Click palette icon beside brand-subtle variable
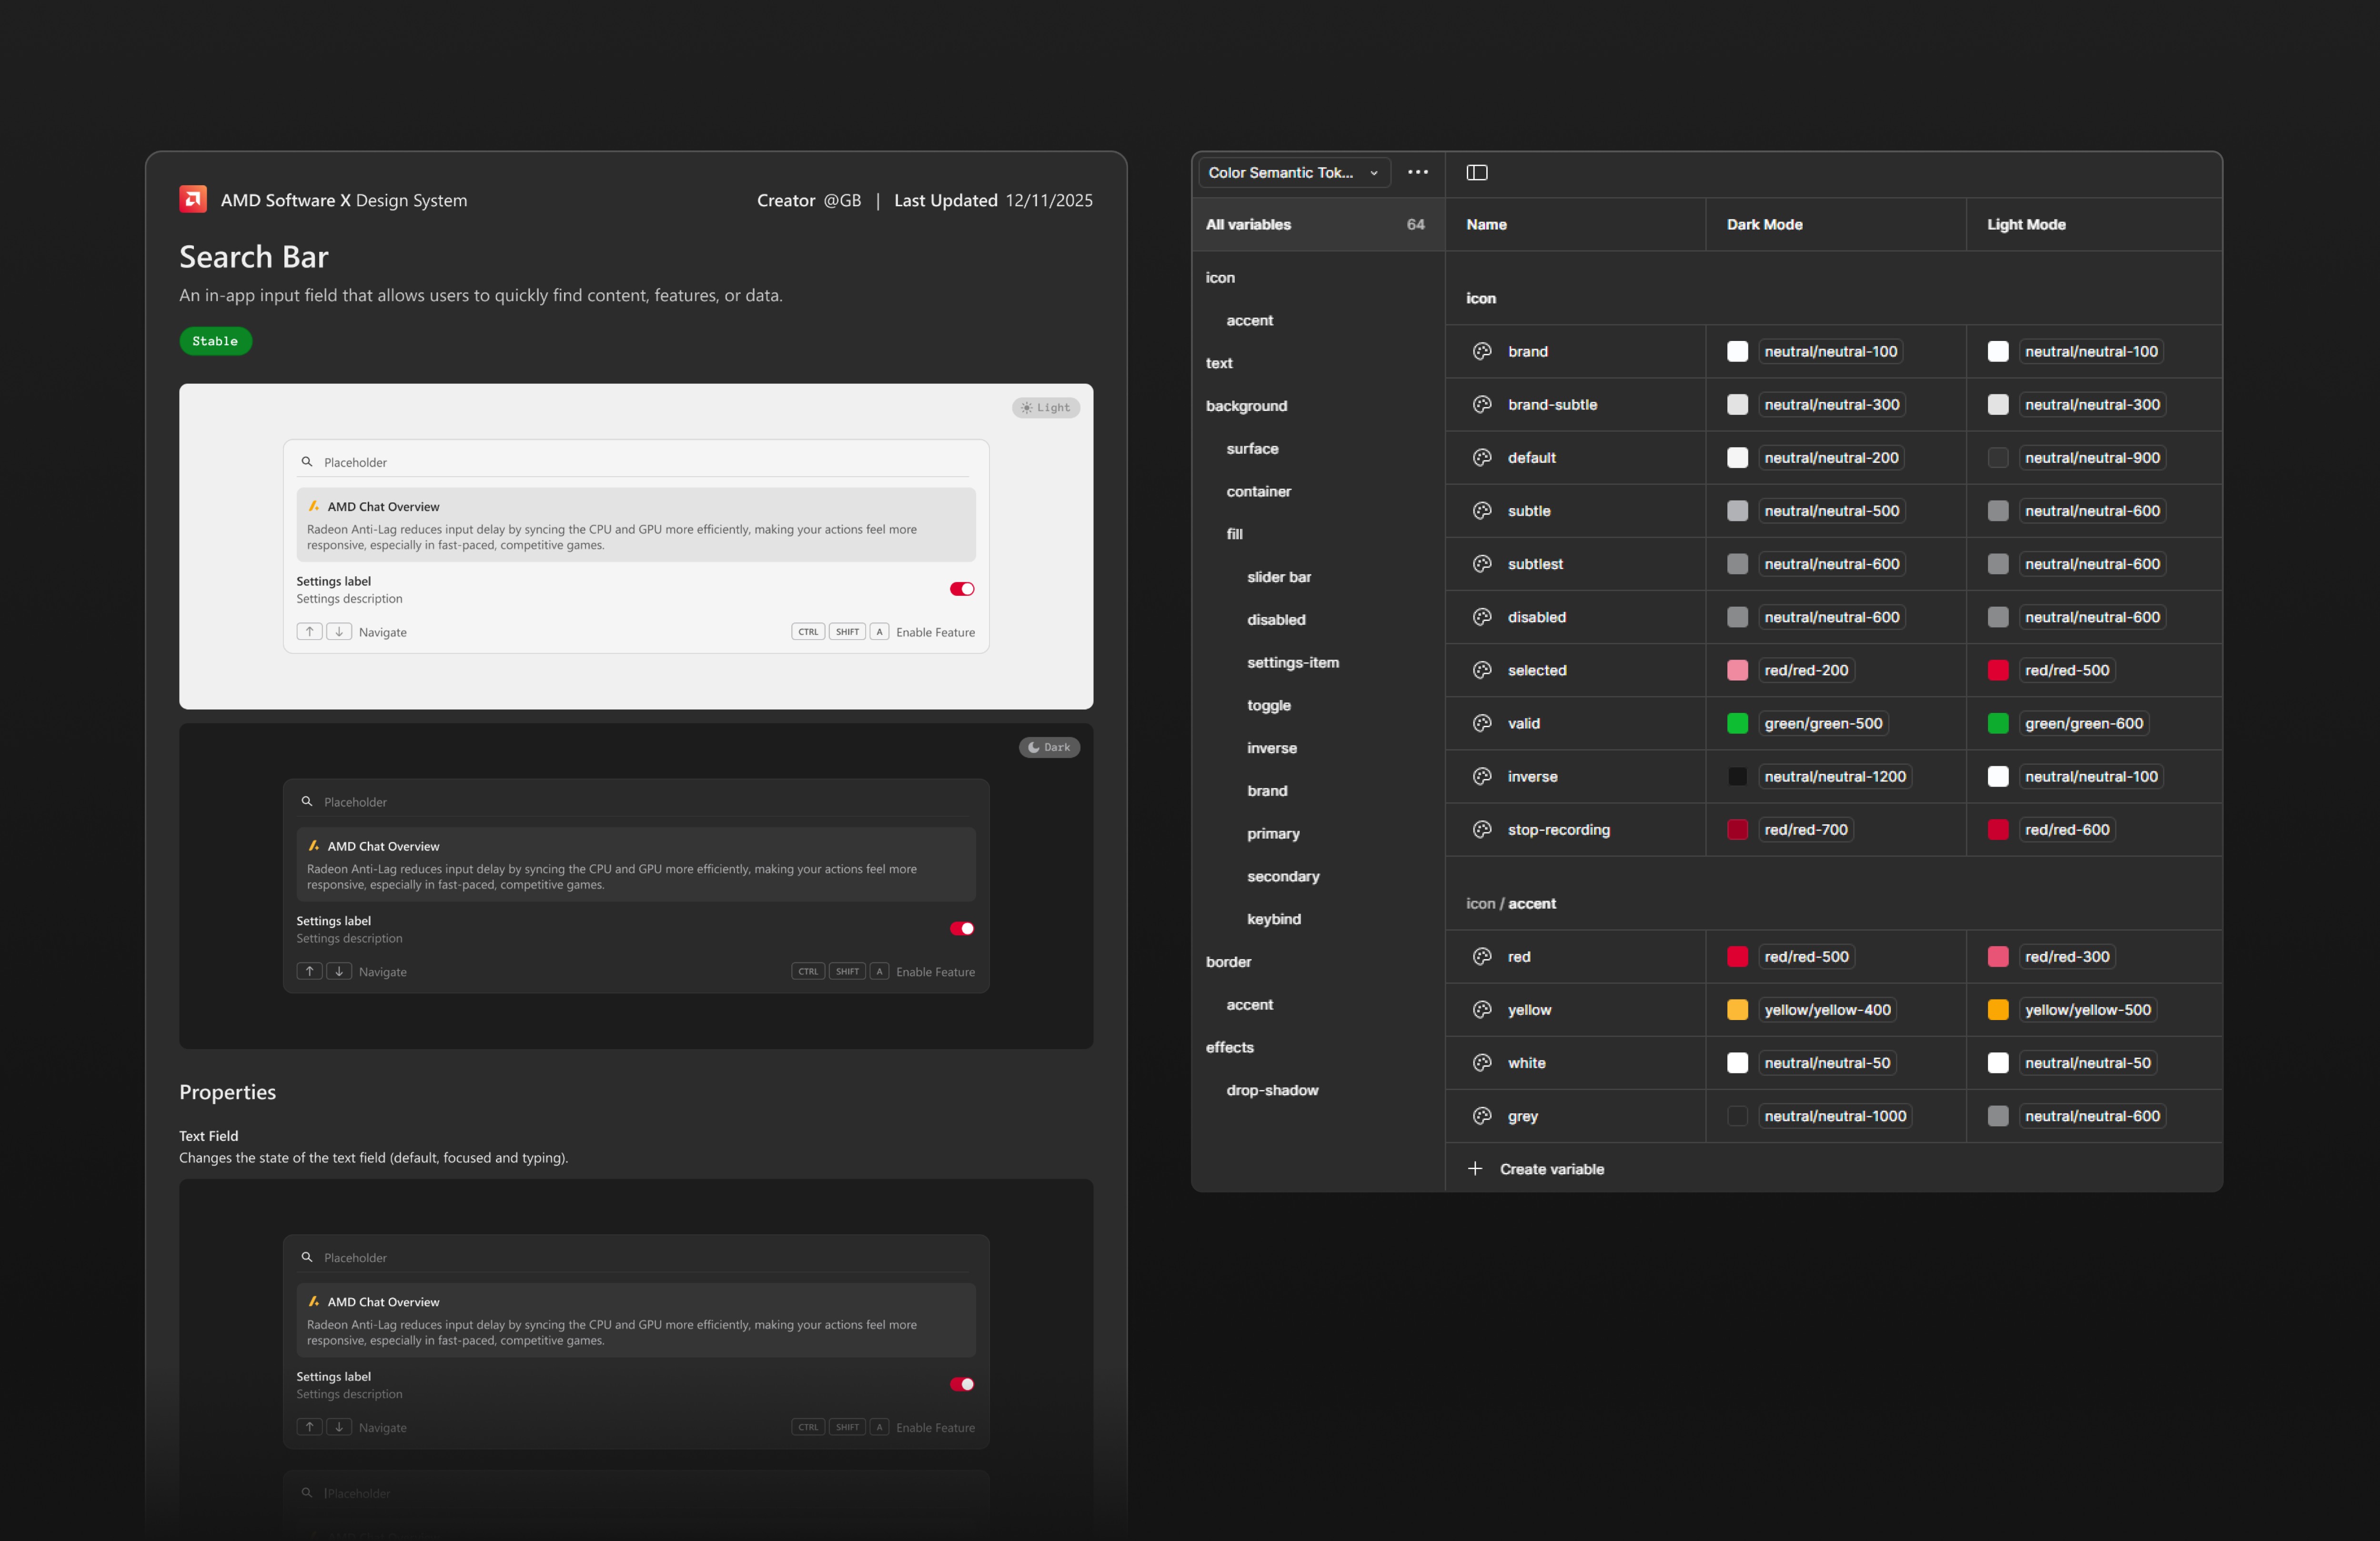The width and height of the screenshot is (2380, 1541). pyautogui.click(x=1482, y=405)
